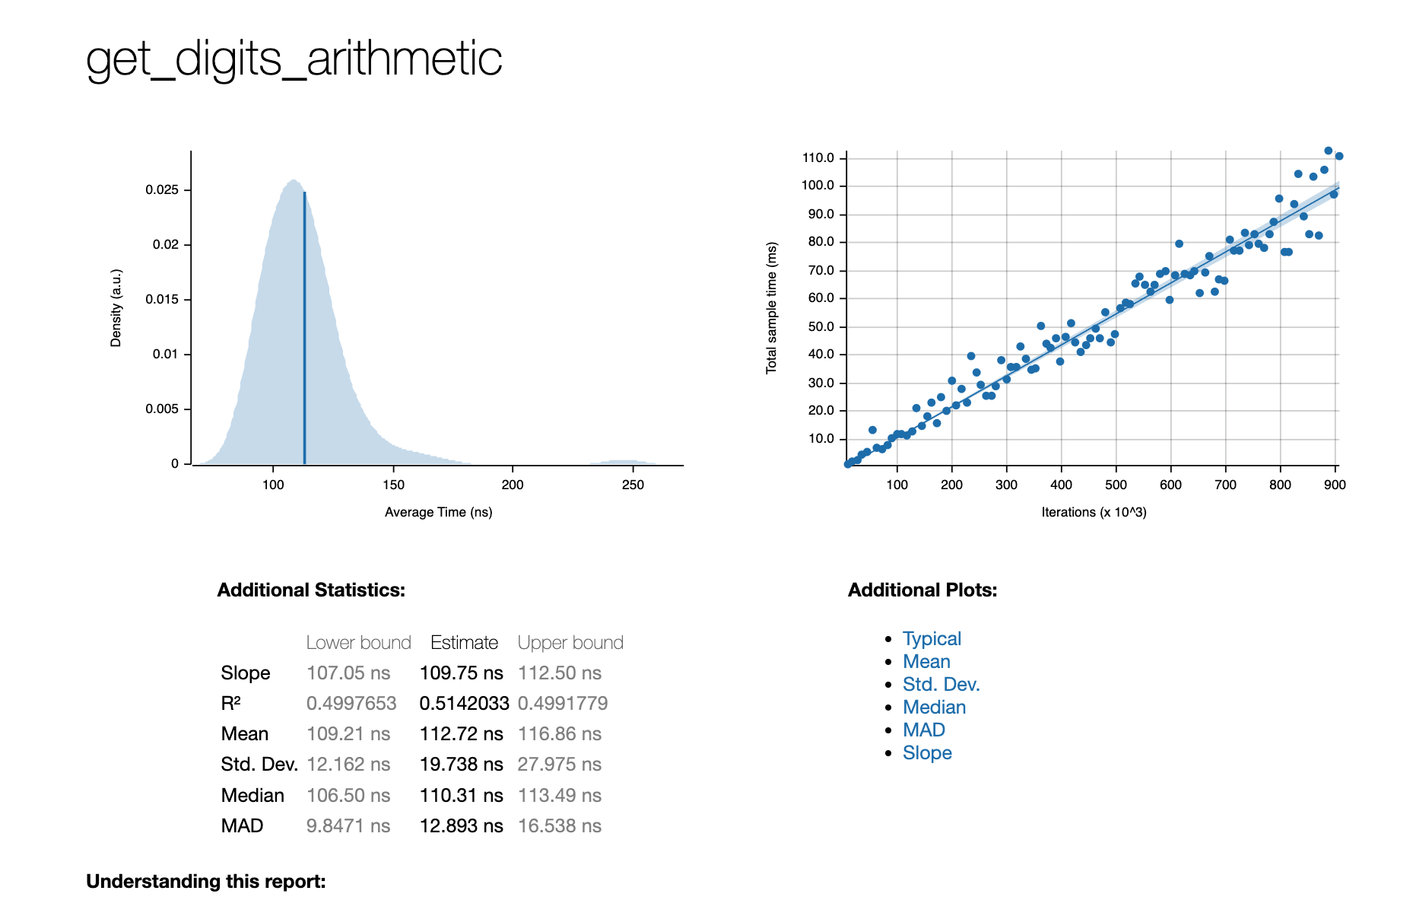Select the R² estimate 0.5142033
The width and height of the screenshot is (1413, 916).
tap(464, 704)
